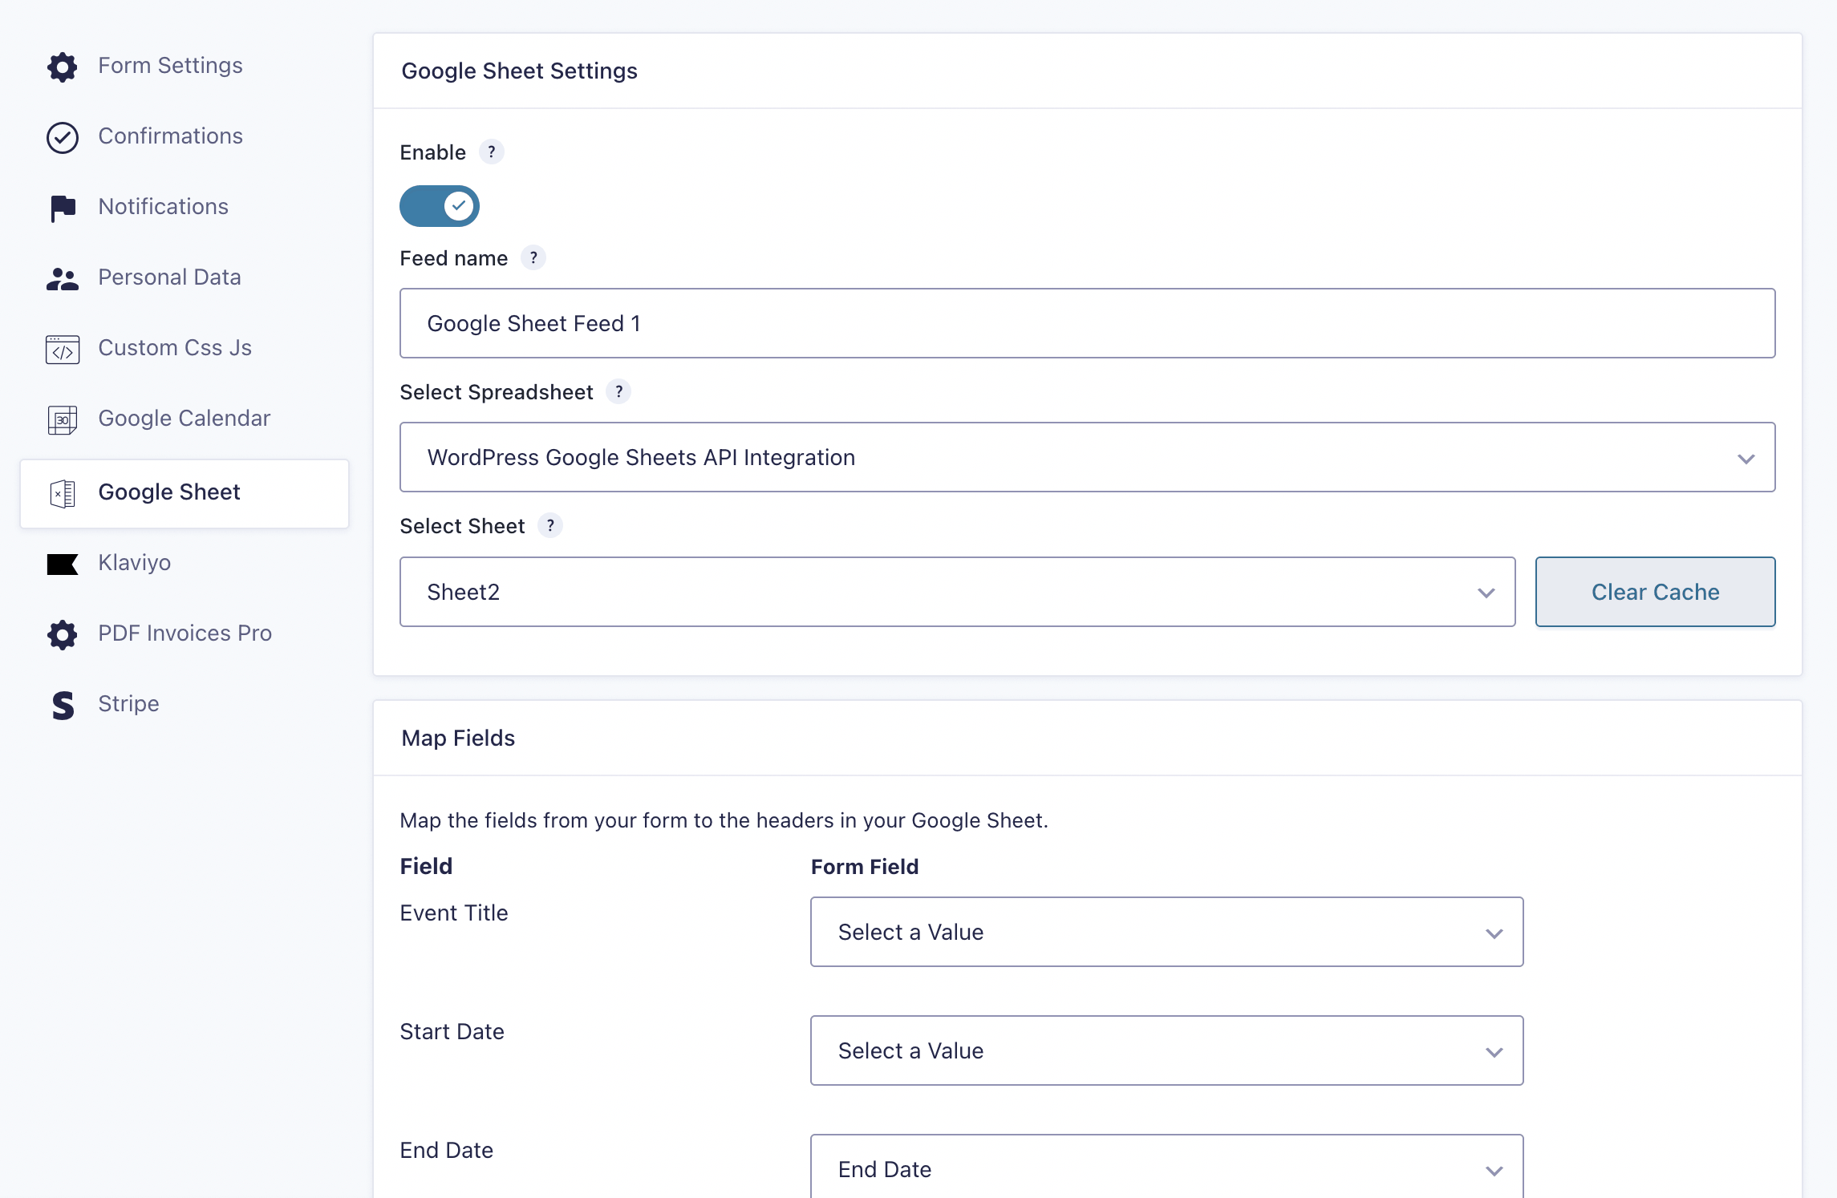Open the Select Spreadsheet dropdown
The width and height of the screenshot is (1837, 1198).
(x=1087, y=457)
